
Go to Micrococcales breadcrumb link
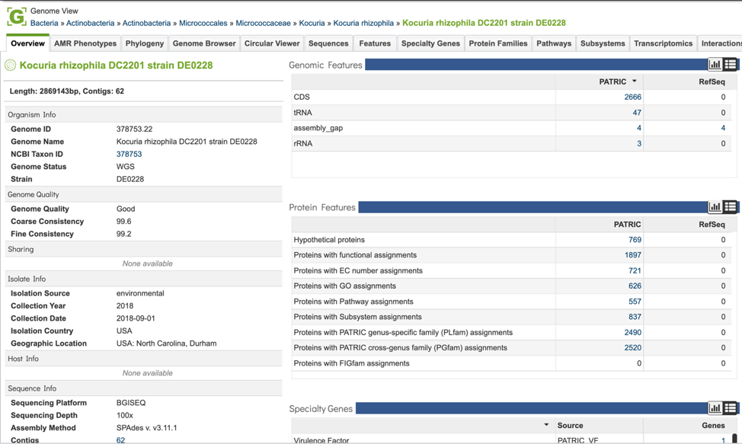click(x=203, y=23)
